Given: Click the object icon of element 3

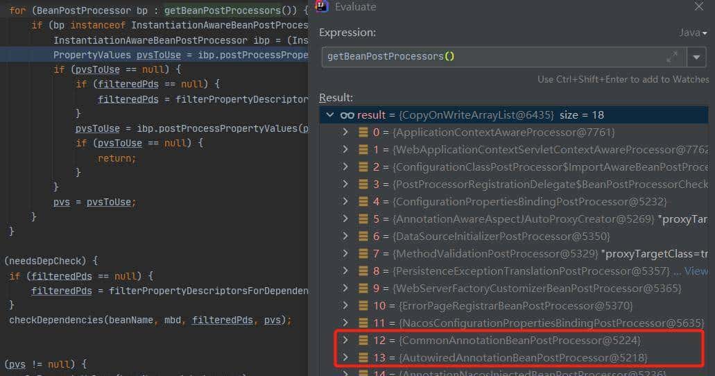Looking at the screenshot, I should click(363, 185).
